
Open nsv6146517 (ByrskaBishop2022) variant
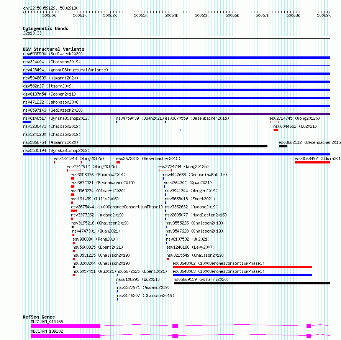(56, 118)
